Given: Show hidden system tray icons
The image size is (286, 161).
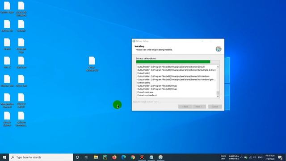Looking at the screenshot, I should (x=241, y=157).
